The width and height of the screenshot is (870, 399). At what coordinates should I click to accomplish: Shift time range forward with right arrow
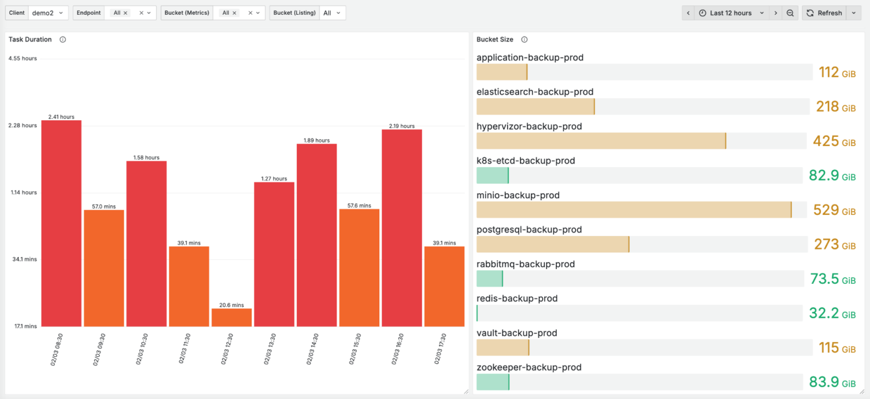(776, 13)
